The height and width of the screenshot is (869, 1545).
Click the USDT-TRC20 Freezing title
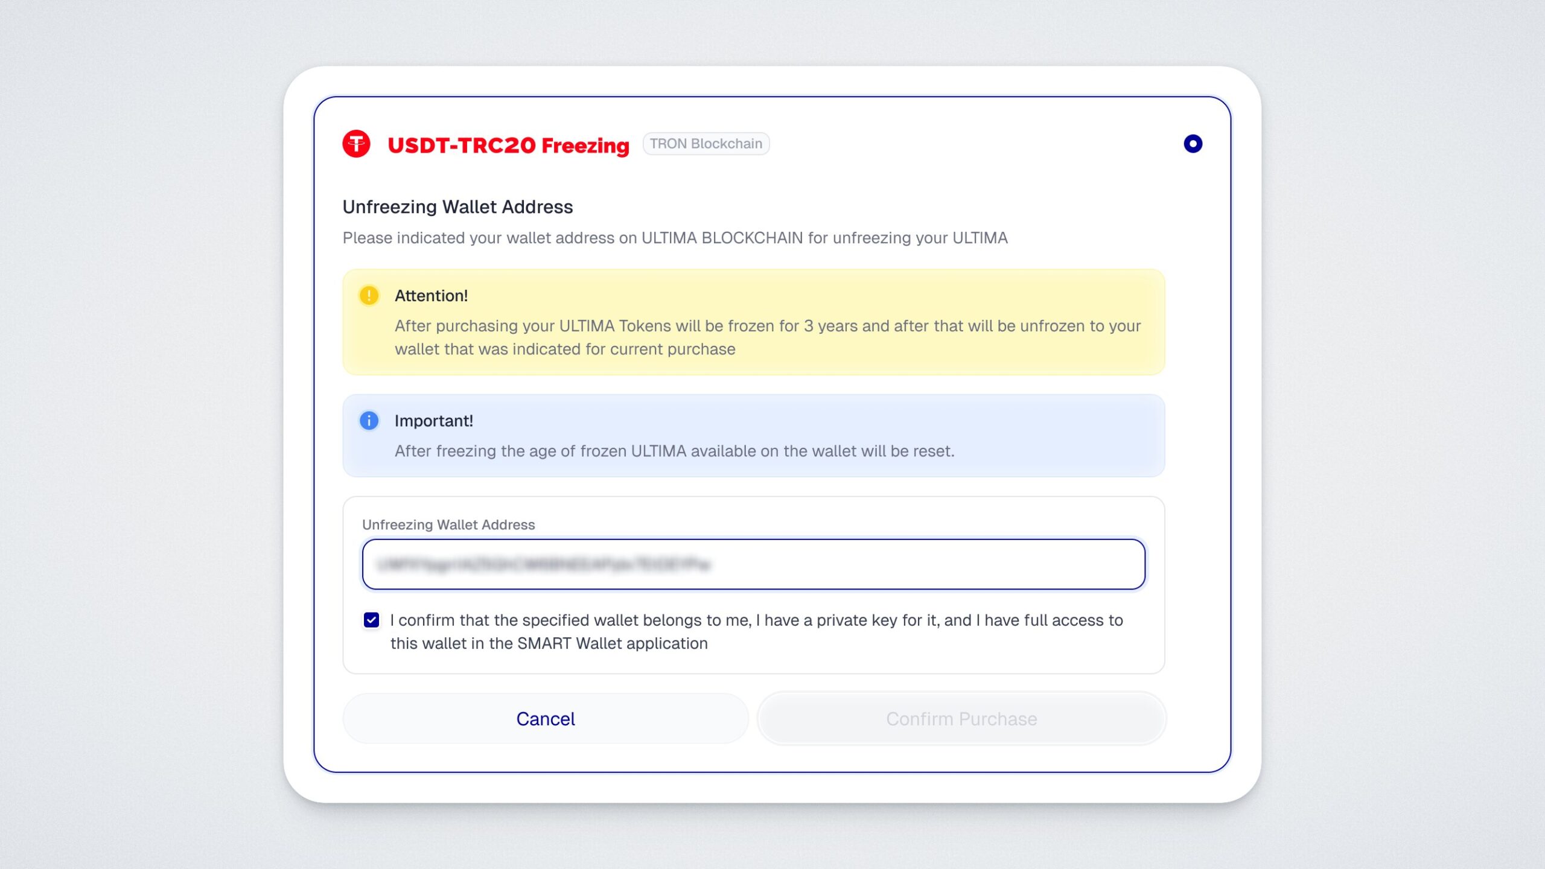coord(508,145)
